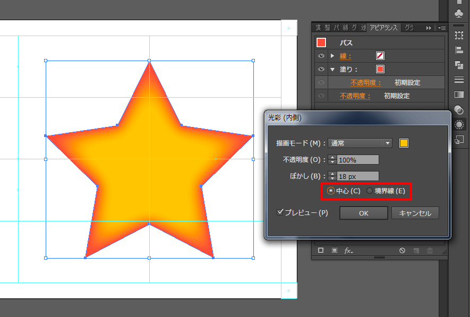
Task: Click the fx Add New Effect button
Action: (x=348, y=250)
